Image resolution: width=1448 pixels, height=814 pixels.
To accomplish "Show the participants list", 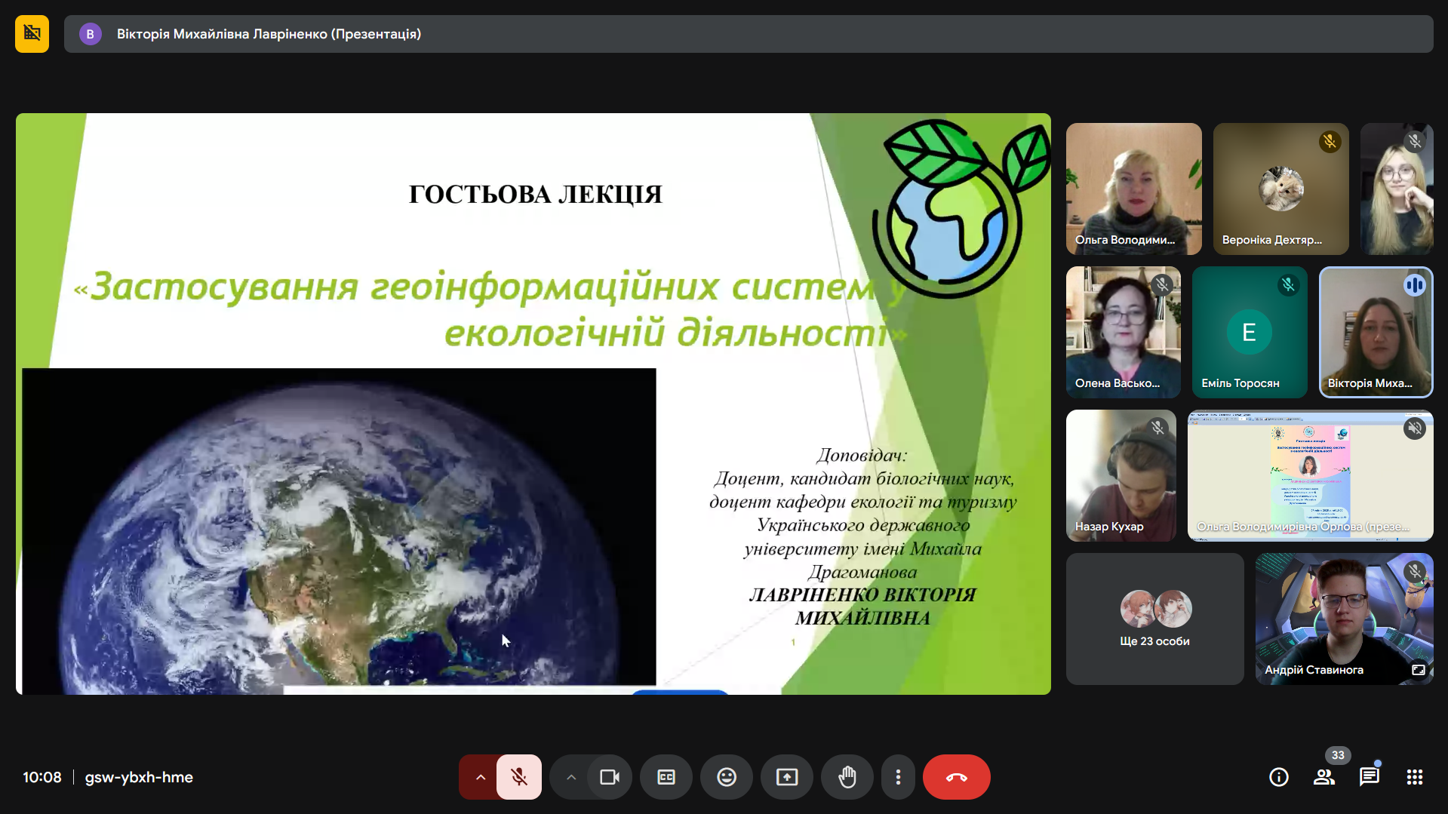I will click(1324, 777).
